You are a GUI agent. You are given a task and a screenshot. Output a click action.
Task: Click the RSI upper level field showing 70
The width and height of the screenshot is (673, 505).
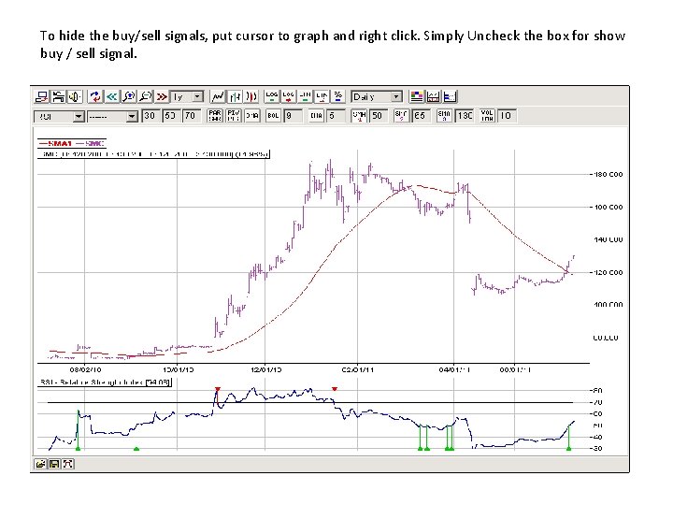pos(192,116)
